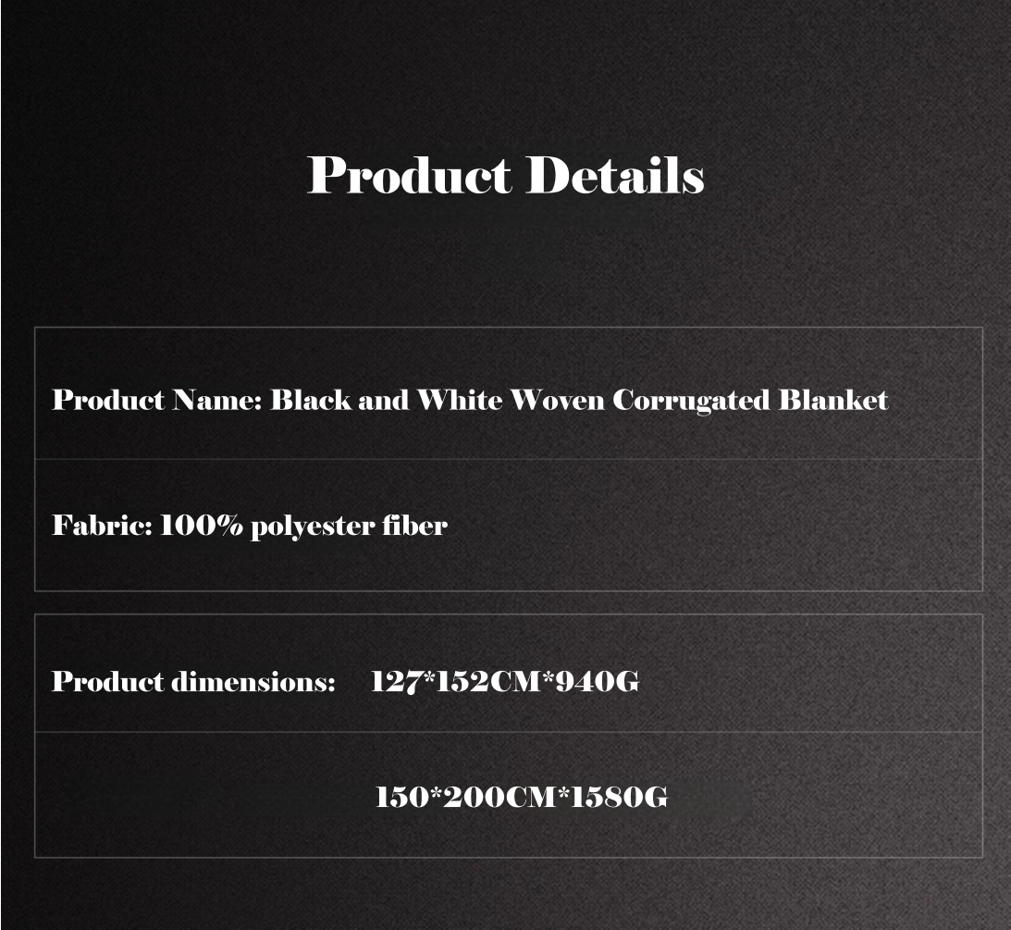This screenshot has height=930, width=1011.
Task: Click the Product Details heading
Action: [x=505, y=175]
